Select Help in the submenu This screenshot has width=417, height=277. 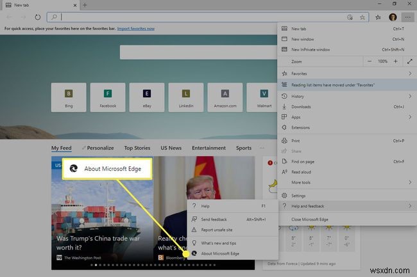point(233,206)
